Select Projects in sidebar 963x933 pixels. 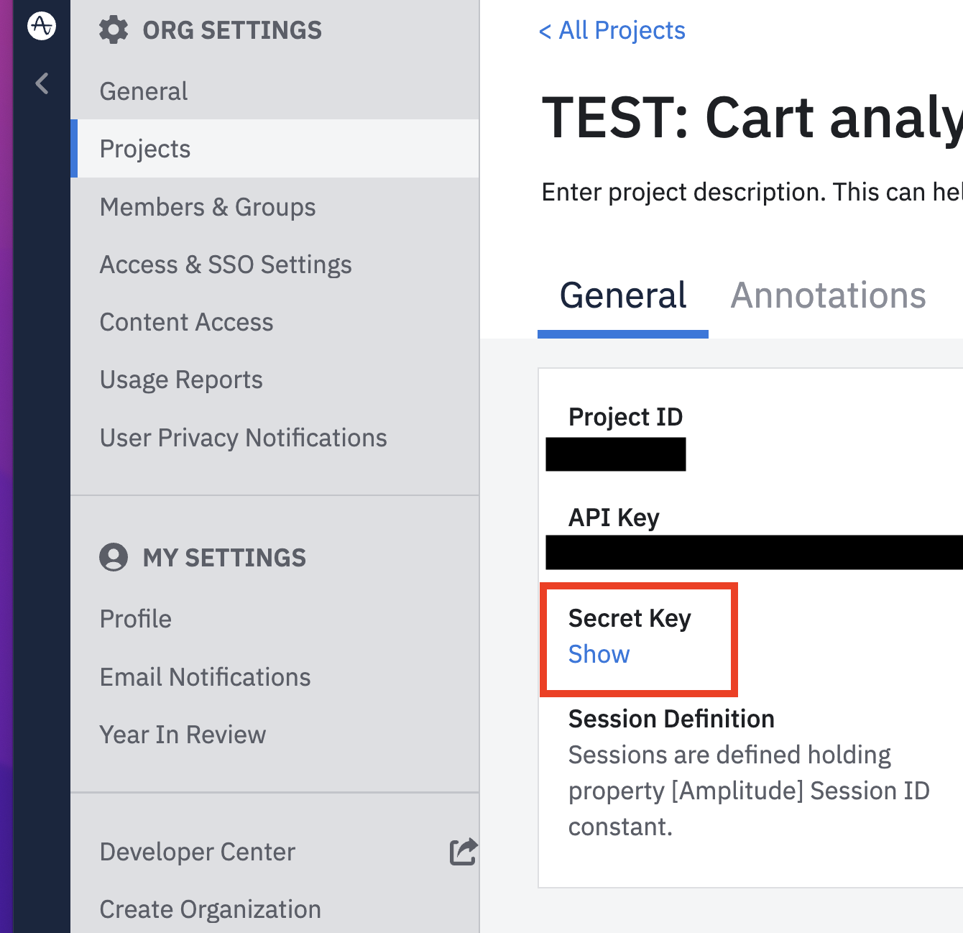pos(145,149)
